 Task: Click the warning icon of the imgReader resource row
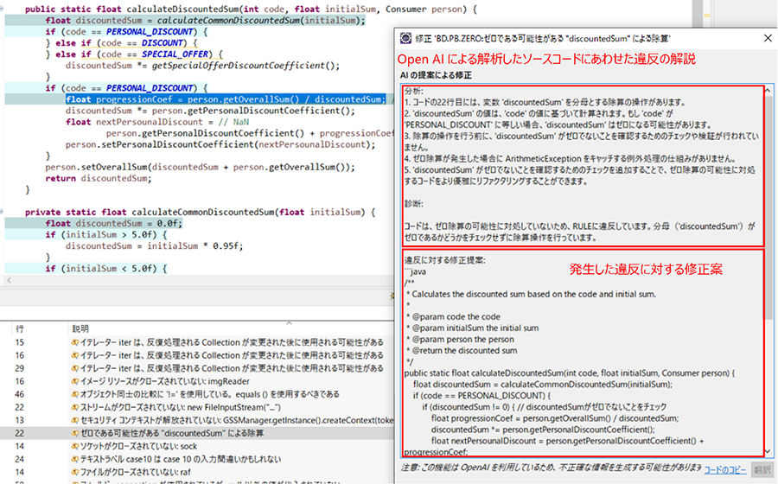tap(75, 381)
